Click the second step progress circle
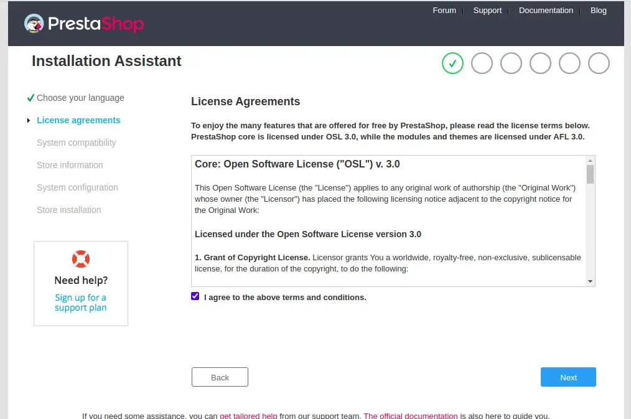This screenshot has height=419, width=631. tap(482, 63)
